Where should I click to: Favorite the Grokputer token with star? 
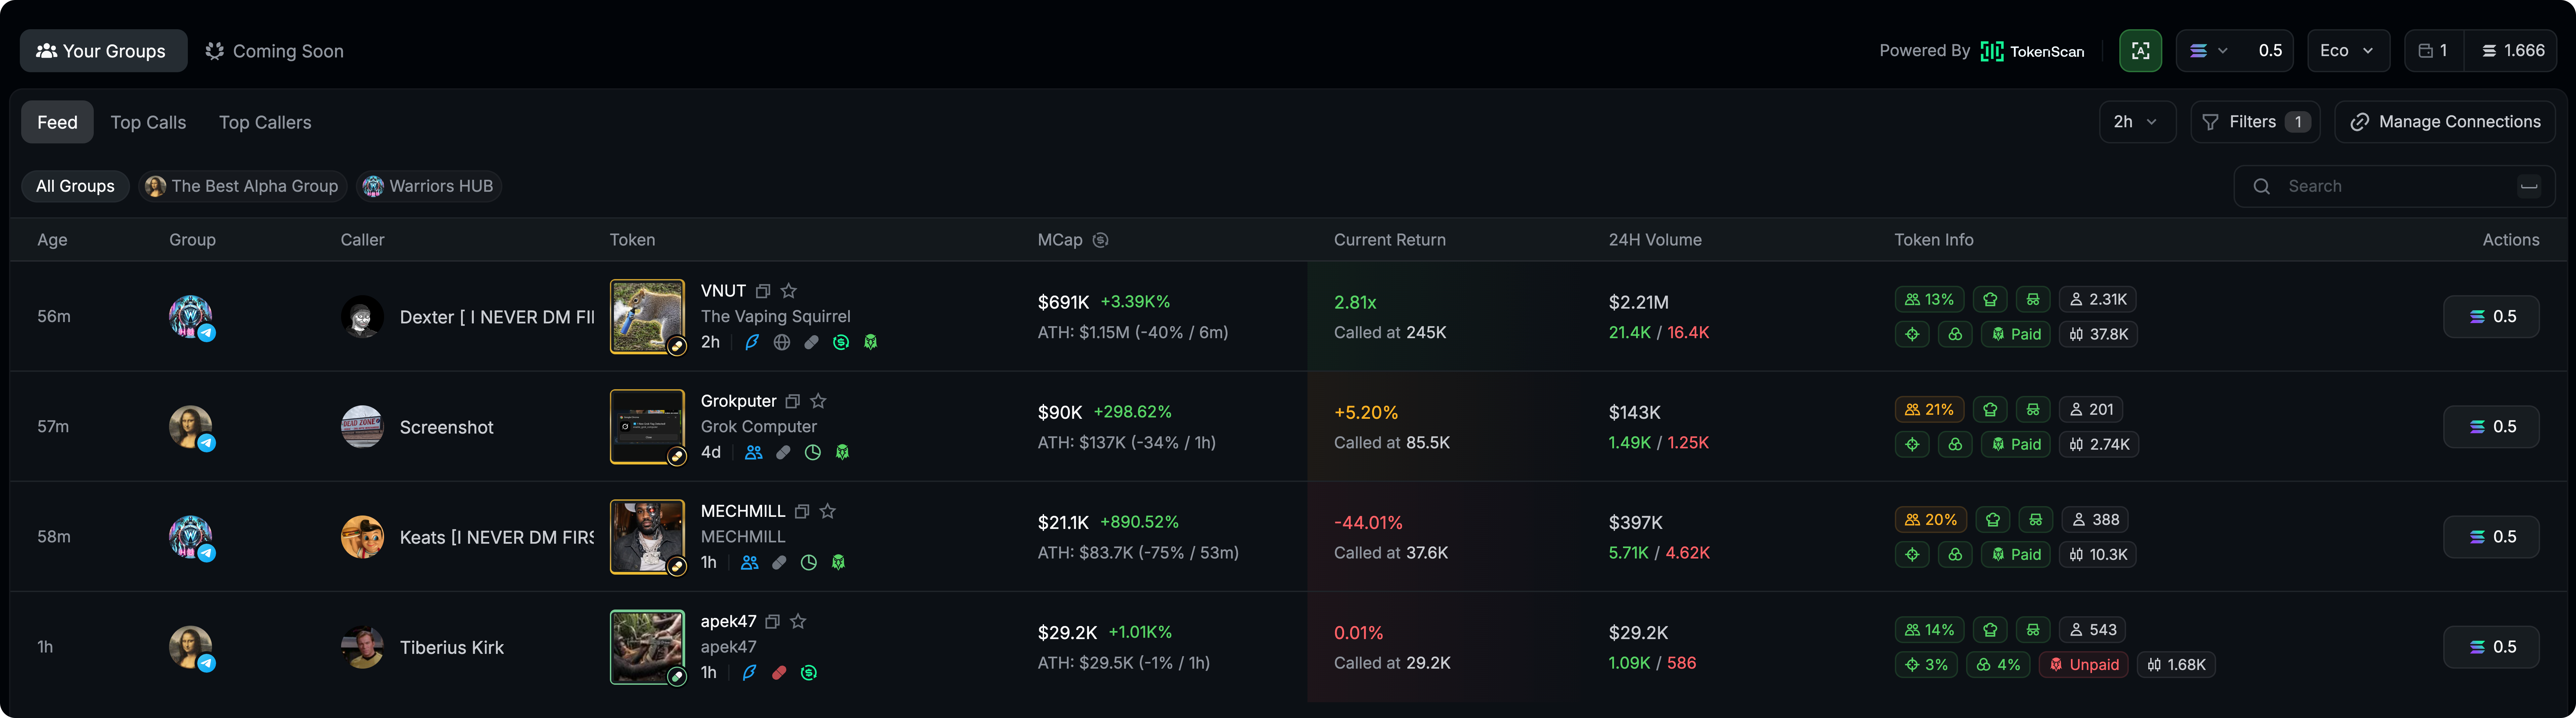[x=818, y=401]
